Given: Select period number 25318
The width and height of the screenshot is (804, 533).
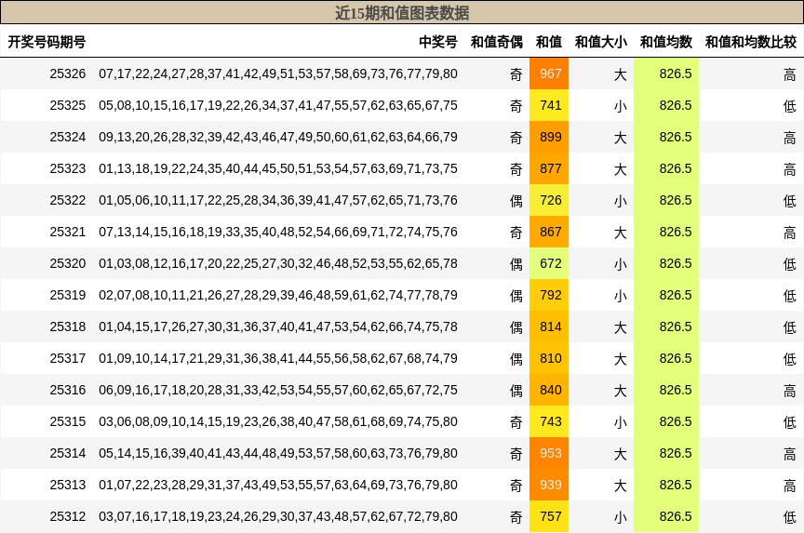Looking at the screenshot, I should click(x=68, y=327).
